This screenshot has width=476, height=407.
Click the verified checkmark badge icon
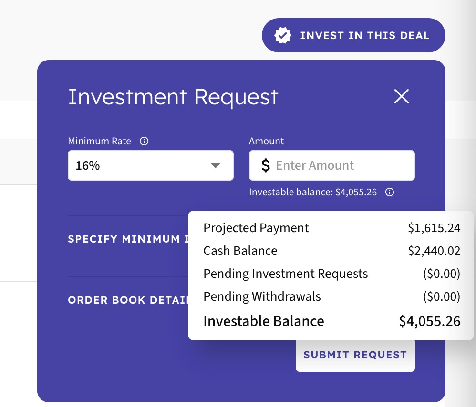pyautogui.click(x=283, y=35)
